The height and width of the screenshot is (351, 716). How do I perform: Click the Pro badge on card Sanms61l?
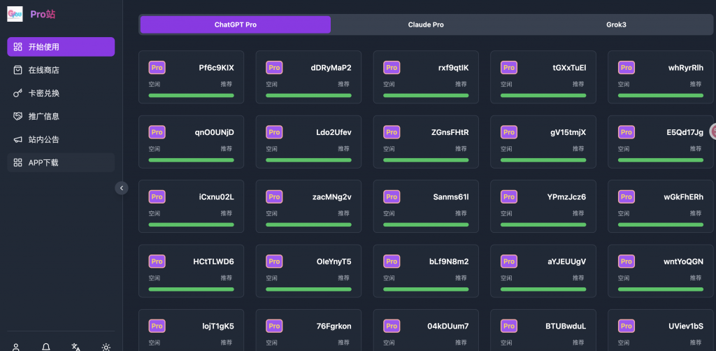[392, 196]
